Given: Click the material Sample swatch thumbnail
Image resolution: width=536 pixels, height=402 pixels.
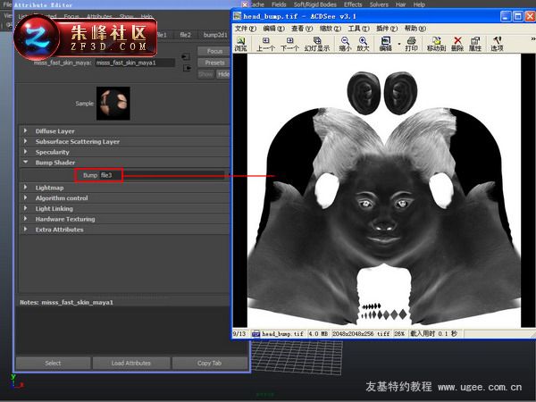Looking at the screenshot, I should 113,104.
